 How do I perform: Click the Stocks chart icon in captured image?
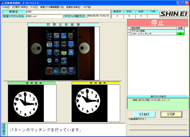[x=71, y=44]
